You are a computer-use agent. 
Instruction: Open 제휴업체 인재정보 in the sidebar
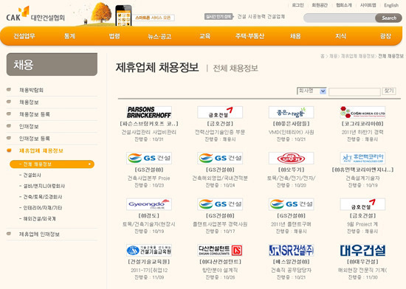tap(39, 234)
